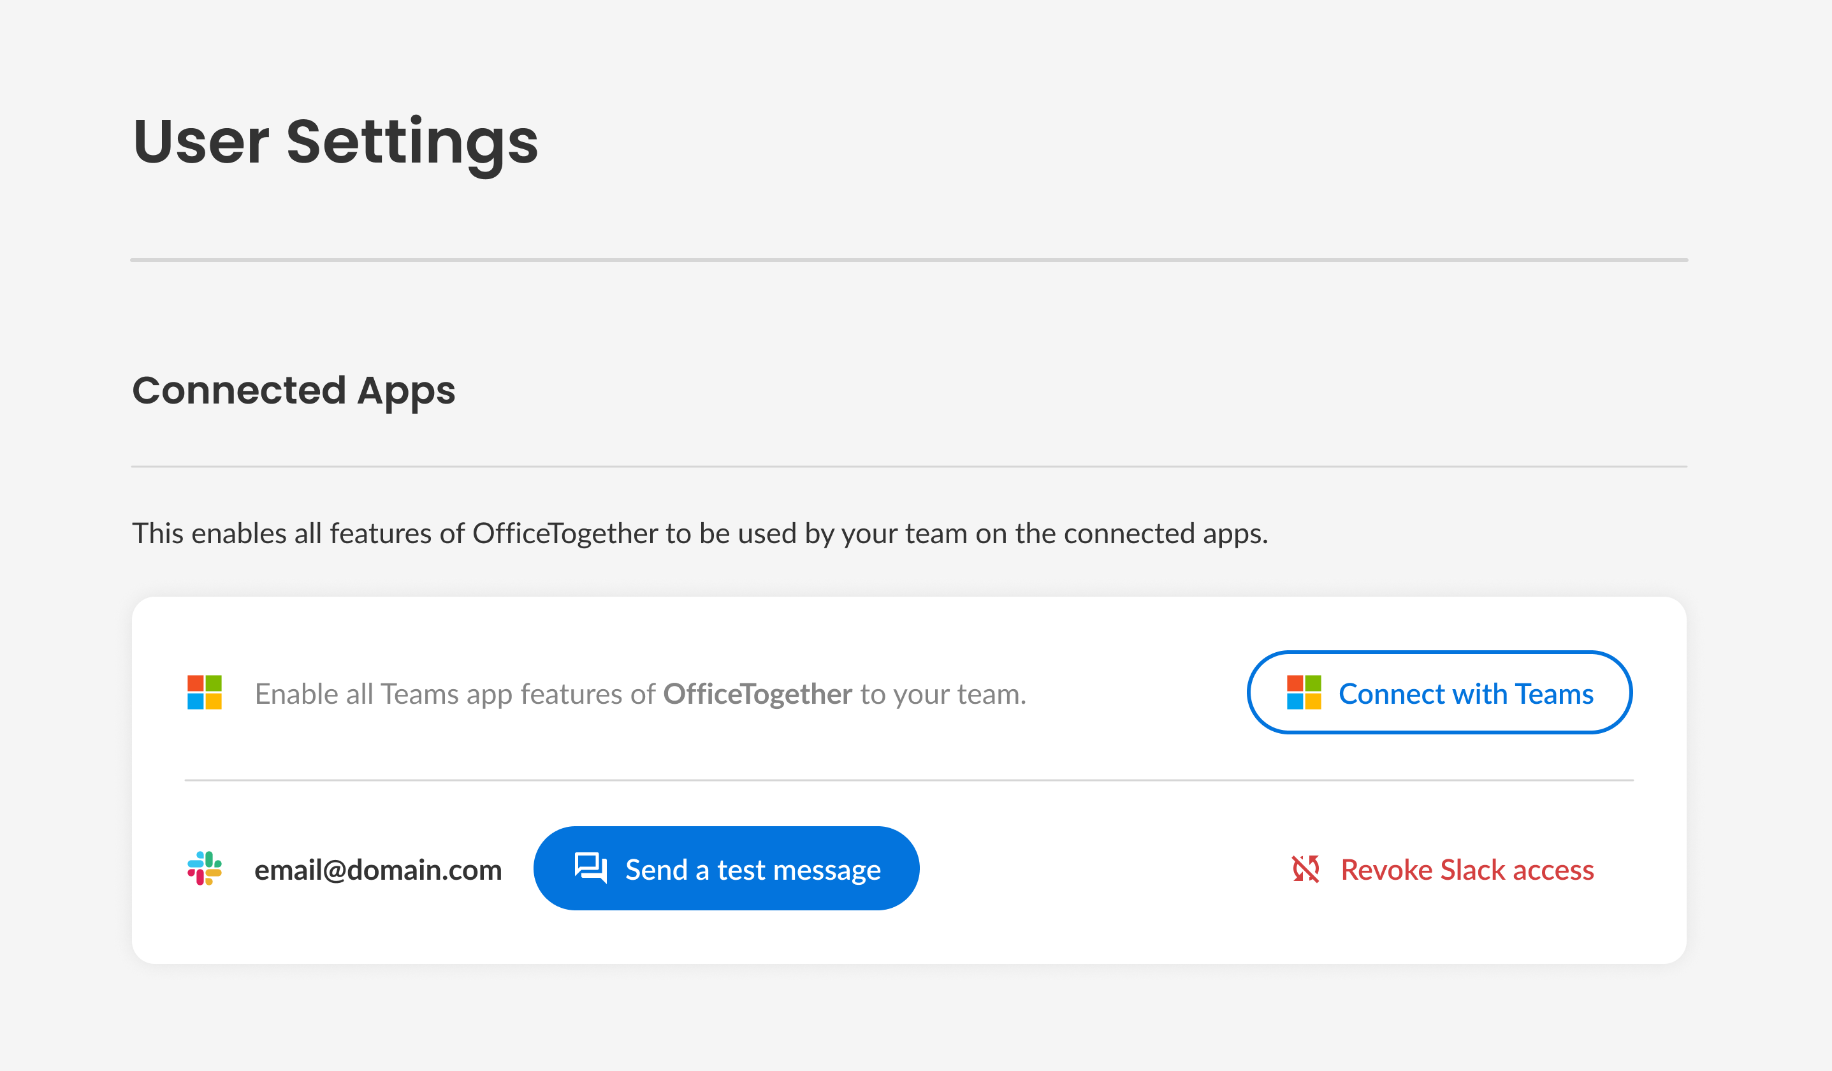Click the chat bubbles icon in test message button

point(590,868)
